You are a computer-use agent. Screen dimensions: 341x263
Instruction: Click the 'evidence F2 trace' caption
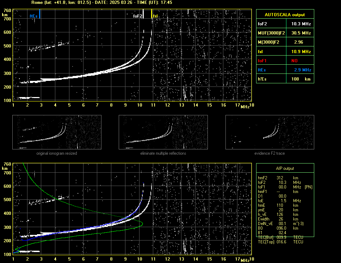click(x=269, y=153)
